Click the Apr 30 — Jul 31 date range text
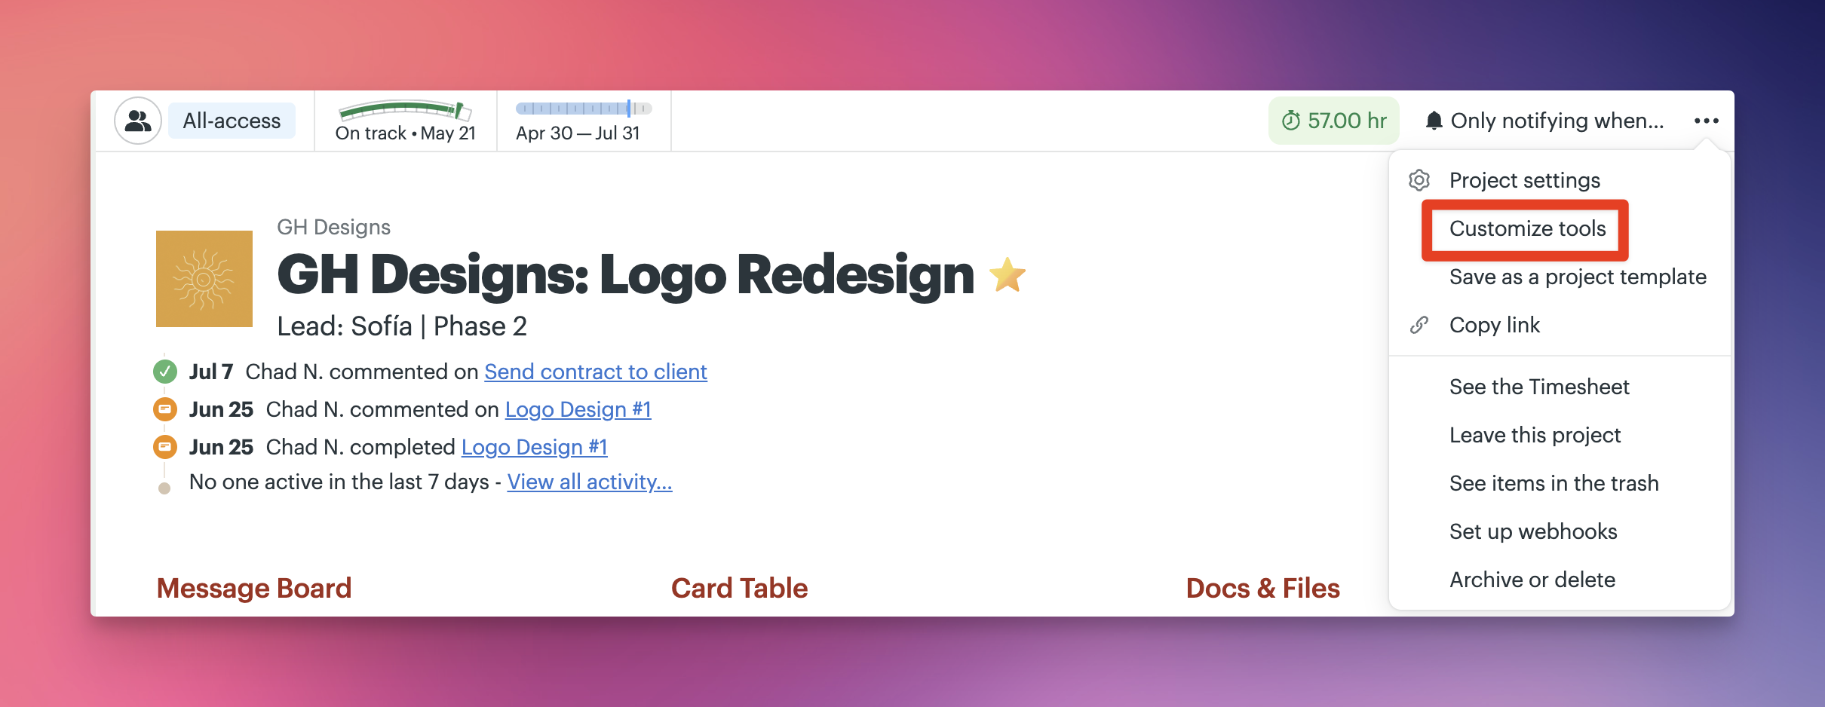 point(578,133)
